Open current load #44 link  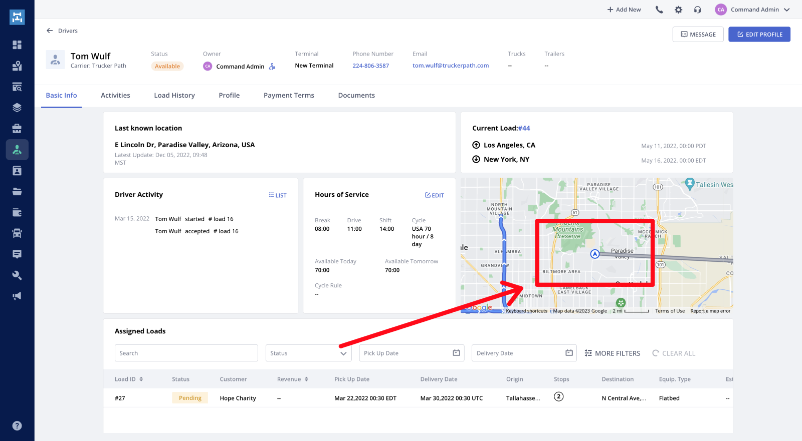coord(524,128)
